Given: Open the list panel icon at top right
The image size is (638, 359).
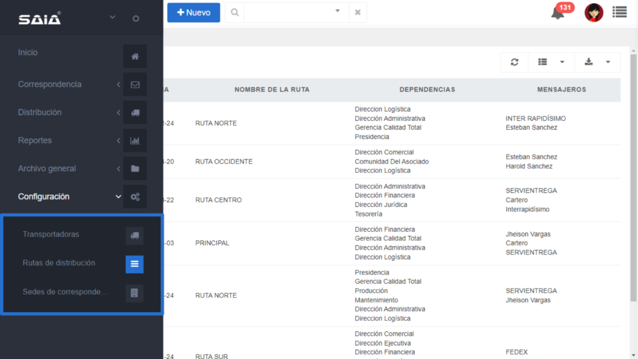Looking at the screenshot, I should [x=619, y=12].
